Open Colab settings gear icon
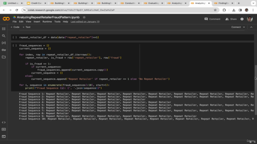The width and height of the screenshot is (257, 144). click(x=242, y=19)
